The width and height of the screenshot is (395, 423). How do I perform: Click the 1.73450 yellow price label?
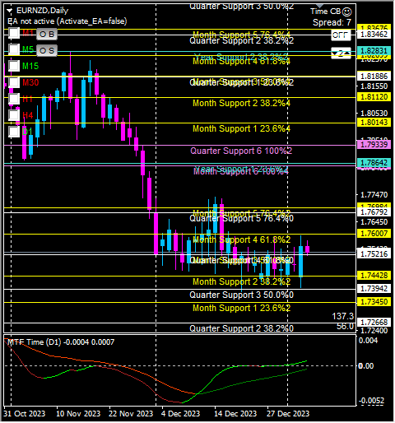(374, 302)
